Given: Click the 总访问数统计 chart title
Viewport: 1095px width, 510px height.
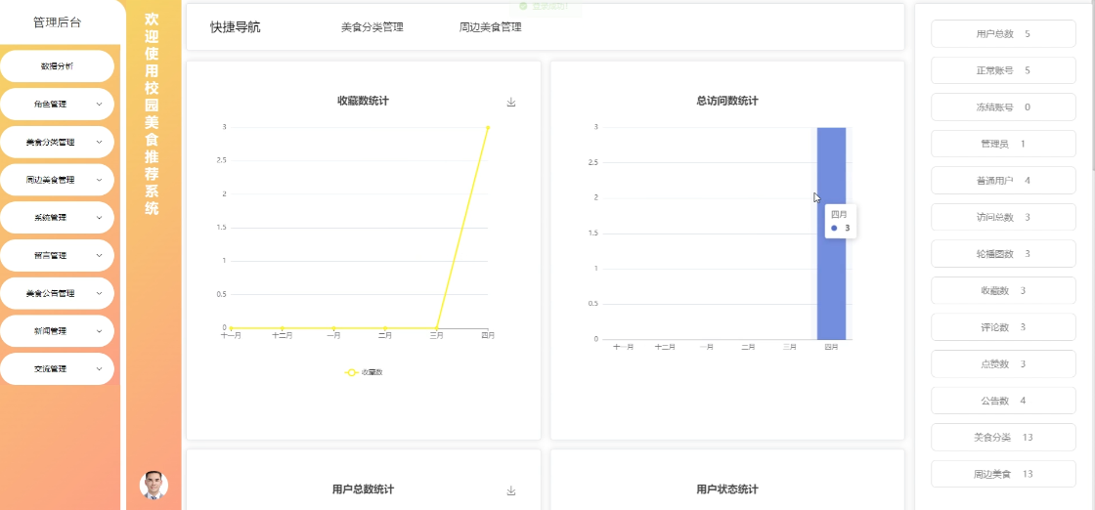Looking at the screenshot, I should pos(727,102).
